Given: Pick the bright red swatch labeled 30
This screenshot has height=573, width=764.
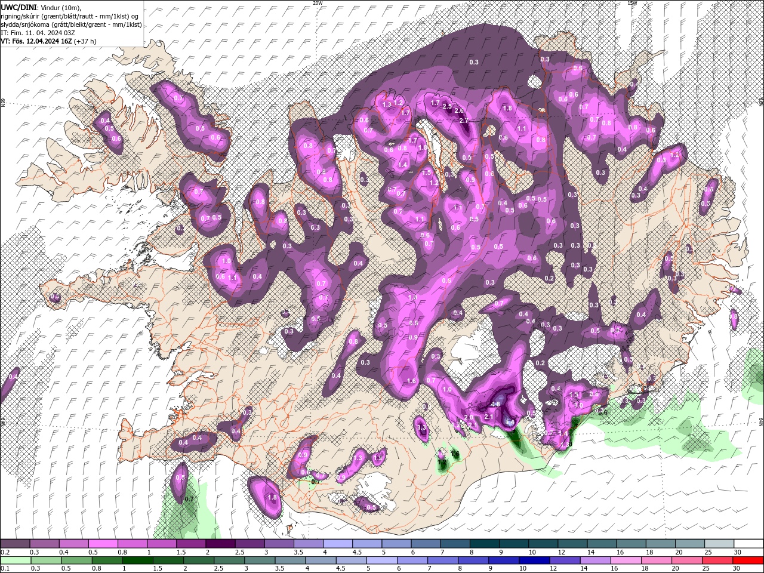Looking at the screenshot, I should (x=748, y=560).
